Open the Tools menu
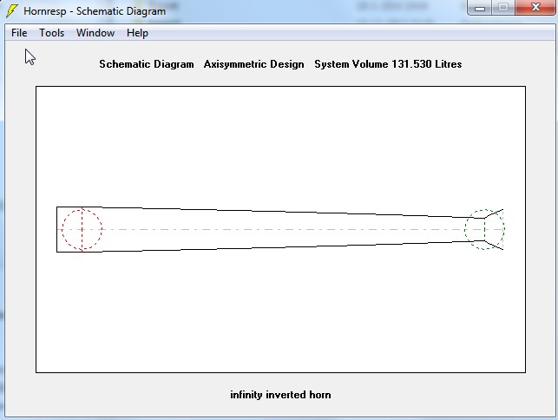558x420 pixels. click(51, 33)
